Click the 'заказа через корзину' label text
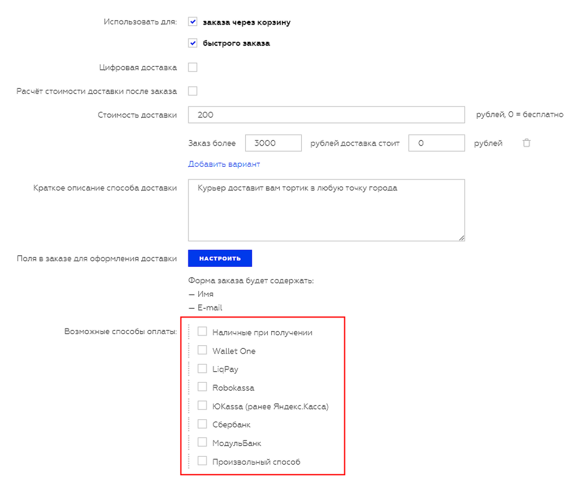The image size is (569, 490). click(x=246, y=23)
